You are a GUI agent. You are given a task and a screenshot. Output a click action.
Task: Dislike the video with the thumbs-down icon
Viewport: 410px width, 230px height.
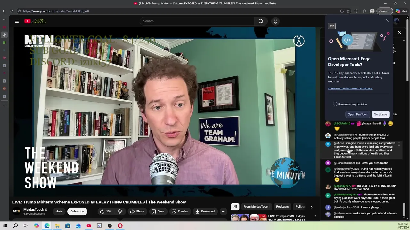tap(120, 211)
